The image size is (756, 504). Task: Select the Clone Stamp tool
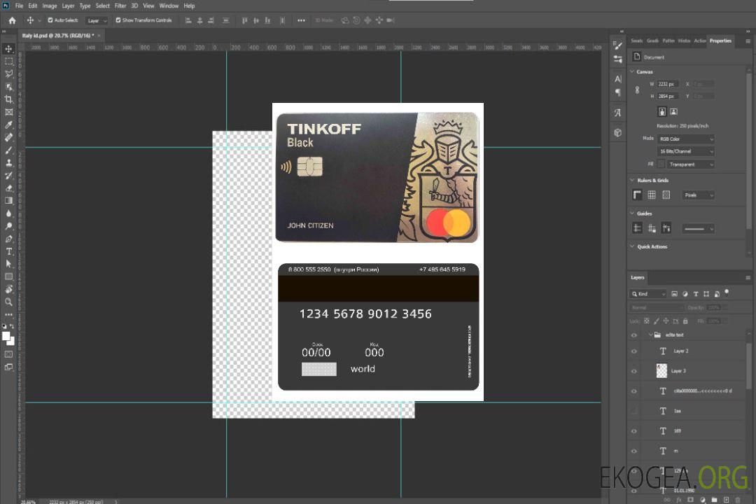coord(8,163)
